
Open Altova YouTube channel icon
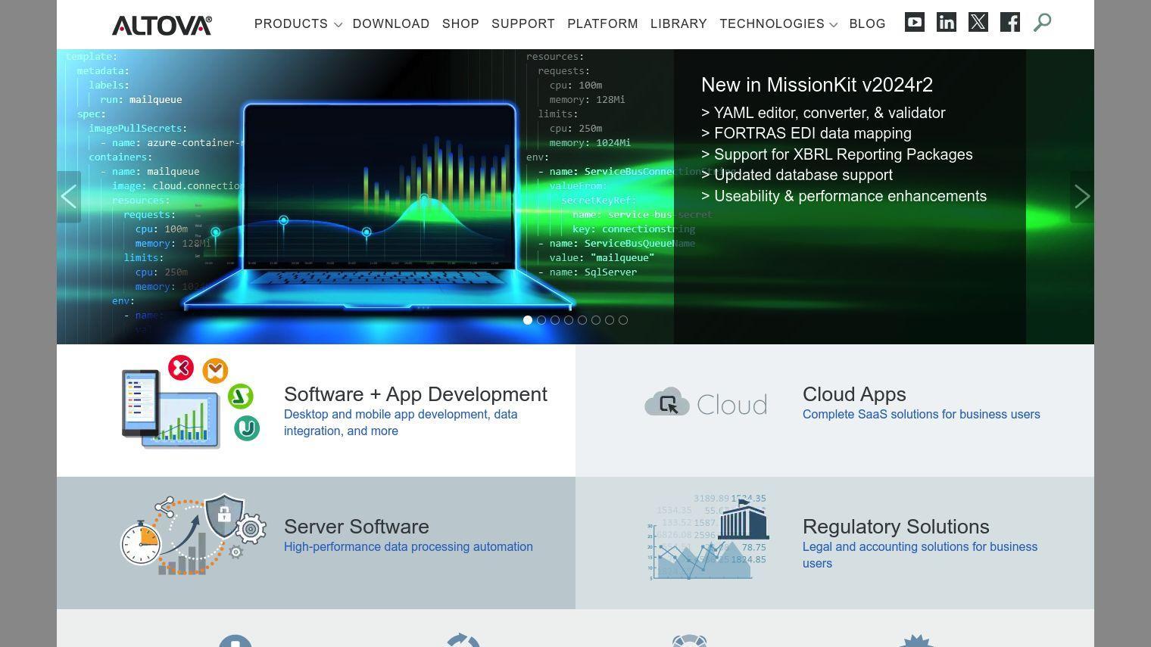(915, 23)
